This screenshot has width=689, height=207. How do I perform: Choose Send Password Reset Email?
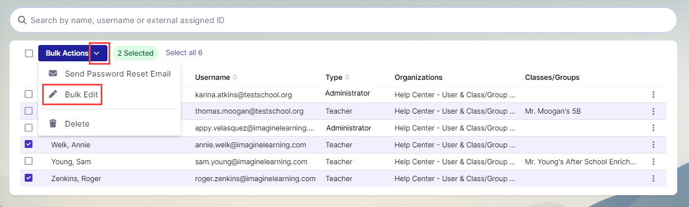point(110,74)
